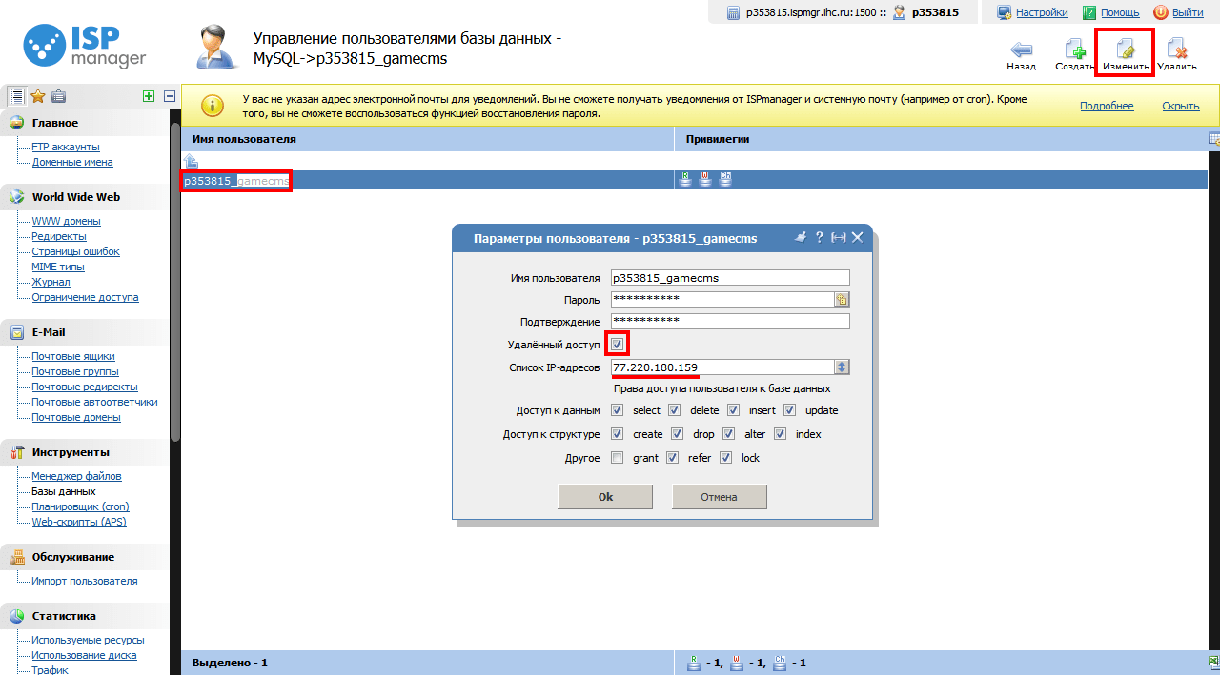Image resolution: width=1220 pixels, height=675 pixels.
Task: Toggle the Удалённый доступ checkbox
Action: click(617, 344)
